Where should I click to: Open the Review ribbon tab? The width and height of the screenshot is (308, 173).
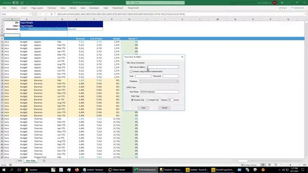click(73, 8)
